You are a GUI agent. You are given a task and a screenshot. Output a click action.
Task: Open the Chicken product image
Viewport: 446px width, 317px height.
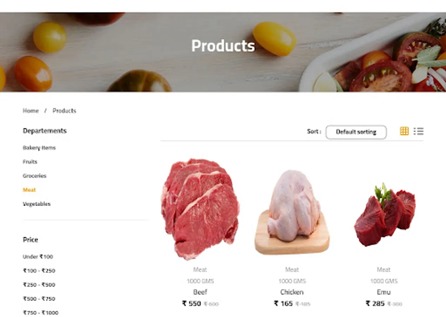[292, 212]
